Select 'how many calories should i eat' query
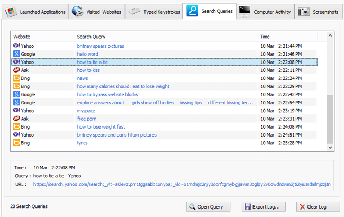This screenshot has height=217, width=344. (123, 86)
